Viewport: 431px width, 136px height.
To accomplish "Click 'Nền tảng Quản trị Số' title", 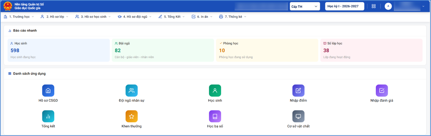I will pos(29,4).
